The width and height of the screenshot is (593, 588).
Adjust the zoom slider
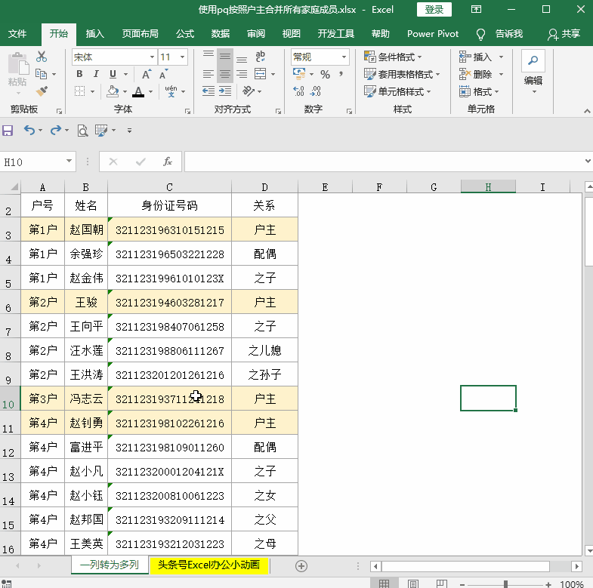point(505,584)
